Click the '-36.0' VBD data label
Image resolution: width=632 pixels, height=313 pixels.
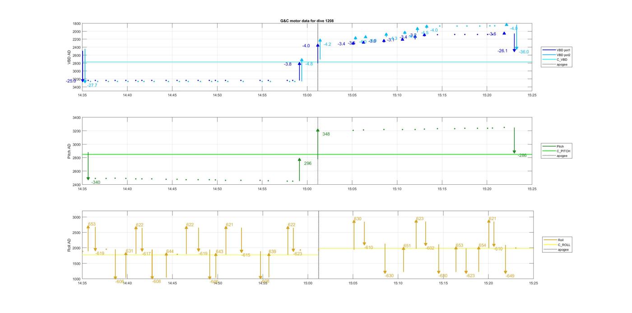click(x=524, y=52)
